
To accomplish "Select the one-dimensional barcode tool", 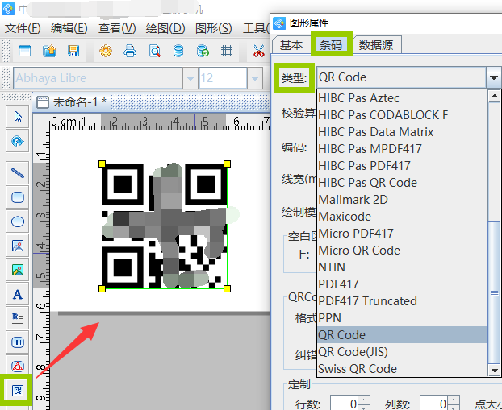I will 18,342.
